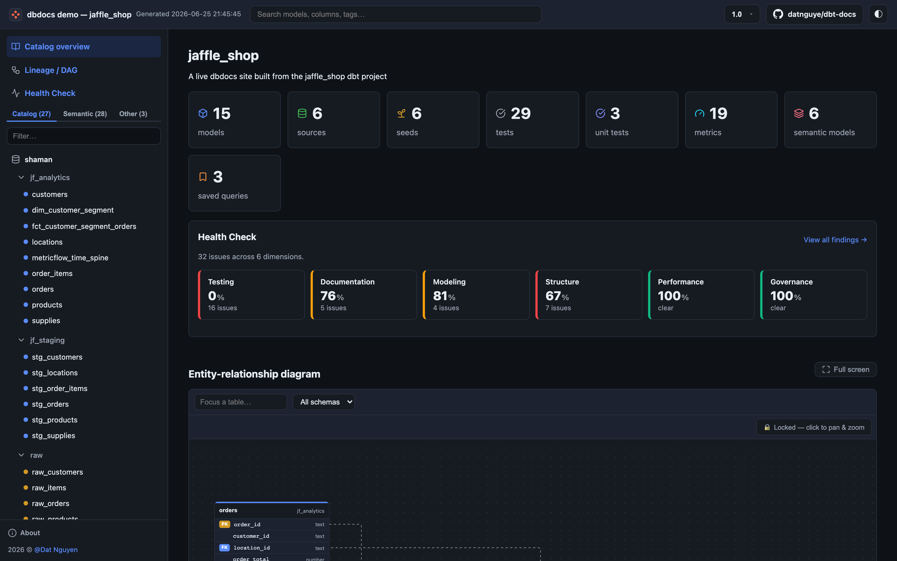The image size is (897, 561).
Task: Switch to the Other (3) tab
Action: 133,114
